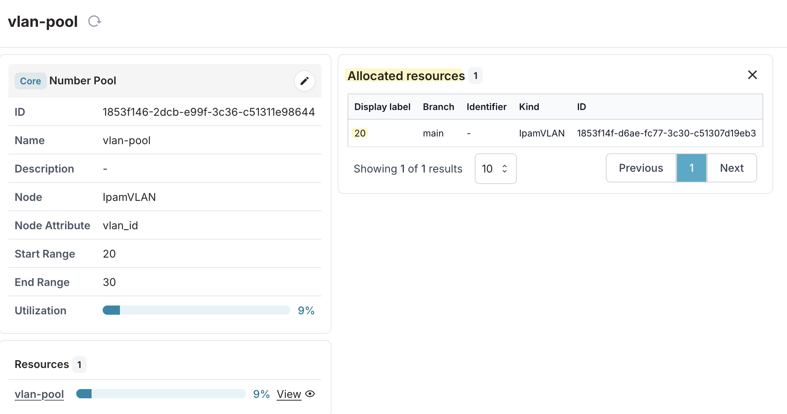Open the vlan-pool resource link
Viewport: 787px width, 414px height.
(x=39, y=394)
